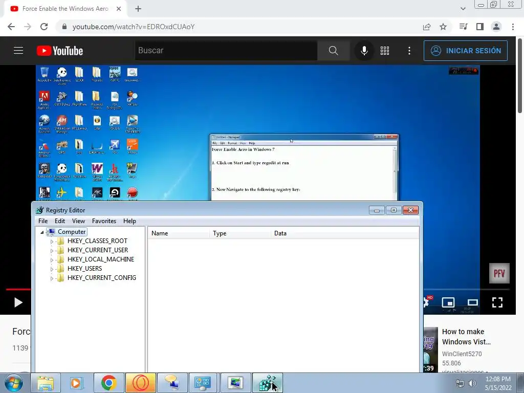Maximize the Registry Editor window
The width and height of the screenshot is (524, 393).
[394, 210]
